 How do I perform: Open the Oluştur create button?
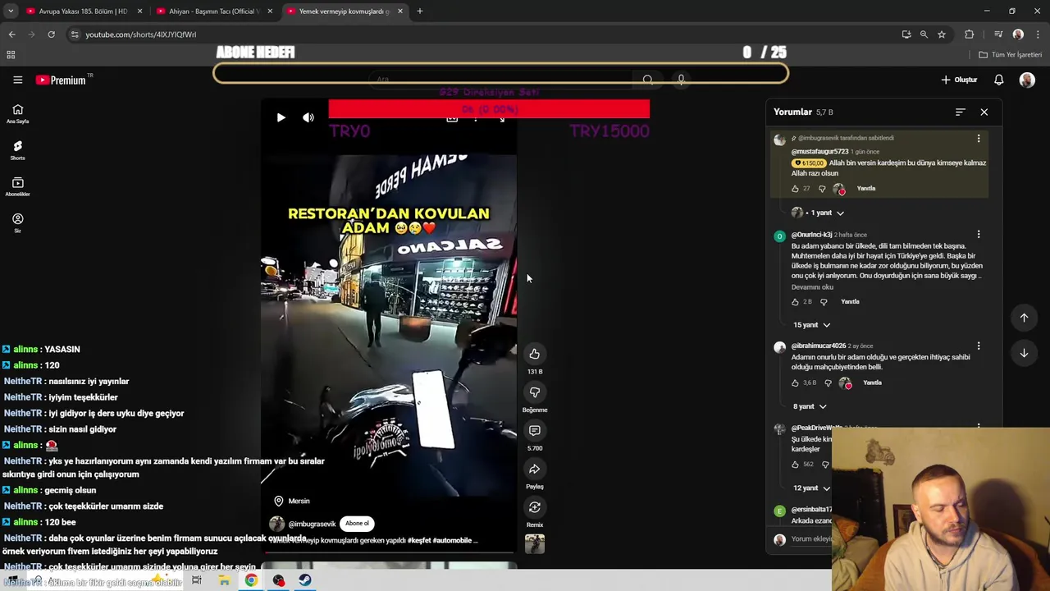click(959, 80)
